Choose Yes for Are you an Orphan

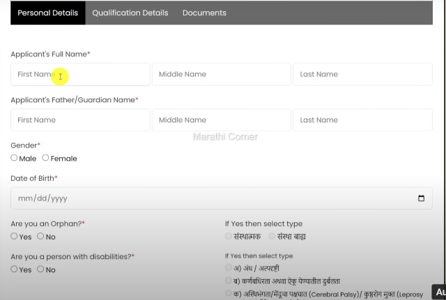(x=14, y=236)
